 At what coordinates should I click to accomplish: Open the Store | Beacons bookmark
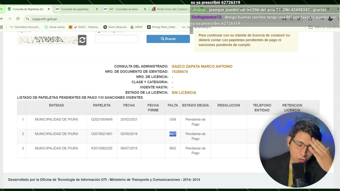[x=115, y=27]
